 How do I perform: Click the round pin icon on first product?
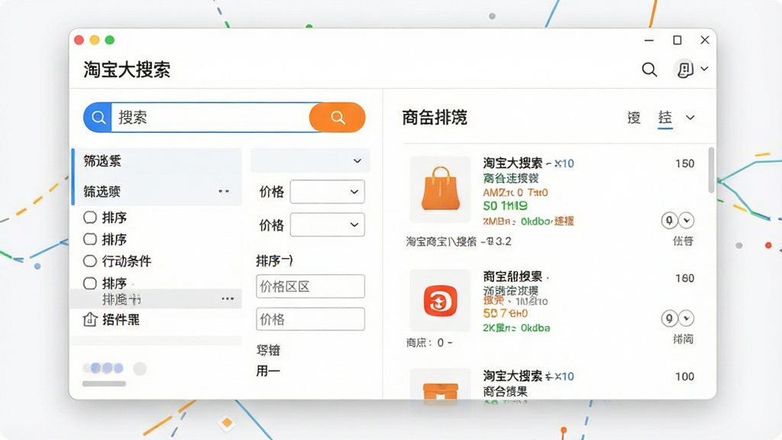(x=669, y=220)
